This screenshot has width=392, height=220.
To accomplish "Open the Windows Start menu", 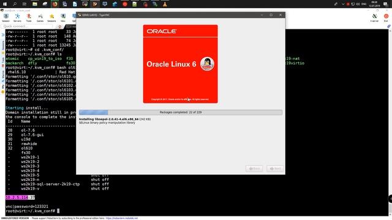I will tap(5, 4).
